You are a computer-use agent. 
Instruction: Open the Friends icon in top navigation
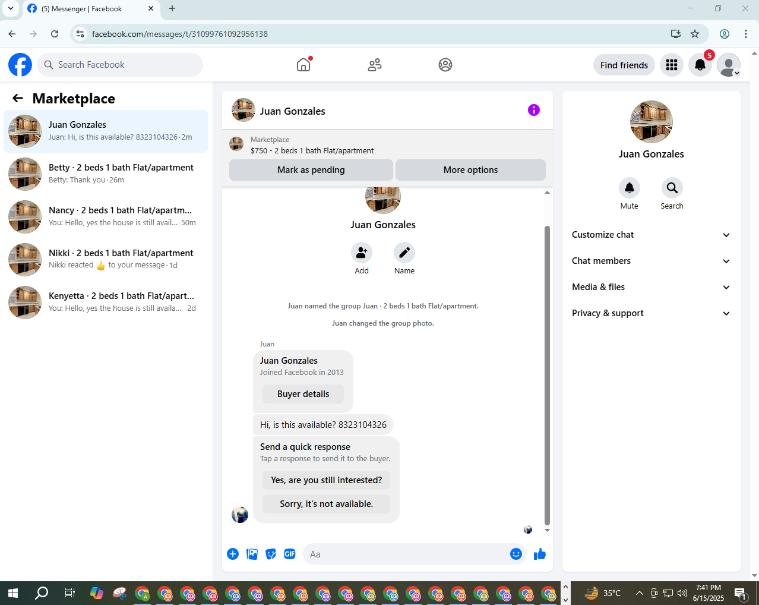tap(375, 65)
